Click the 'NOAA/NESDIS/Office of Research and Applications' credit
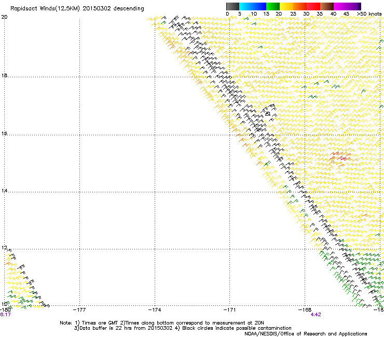The width and height of the screenshot is (384, 337). pyautogui.click(x=306, y=334)
